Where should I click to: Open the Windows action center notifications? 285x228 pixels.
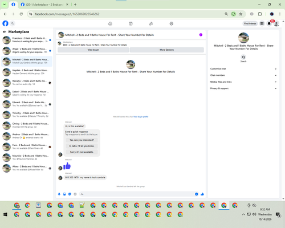click(x=278, y=214)
